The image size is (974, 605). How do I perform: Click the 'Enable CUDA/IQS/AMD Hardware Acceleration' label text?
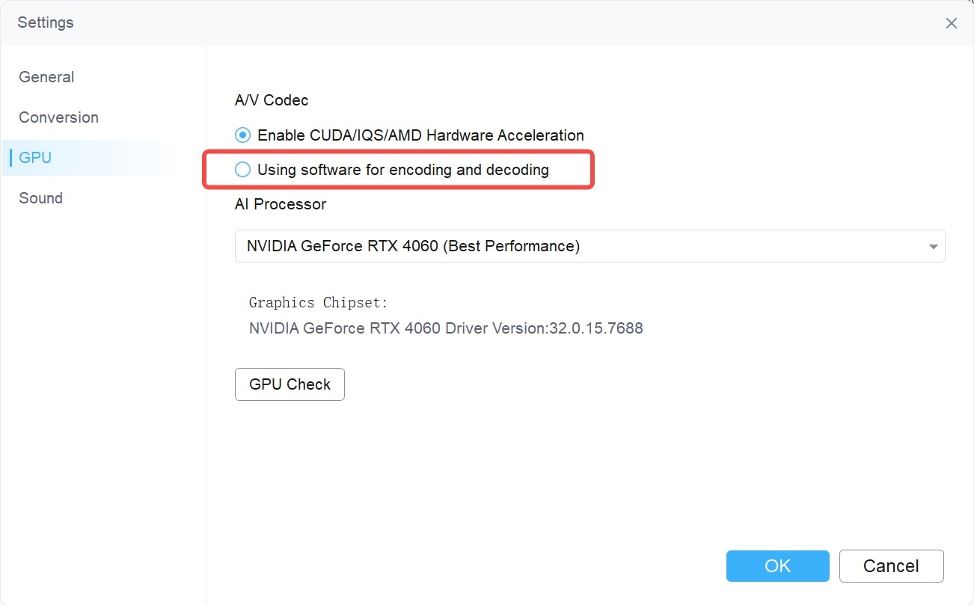click(420, 135)
